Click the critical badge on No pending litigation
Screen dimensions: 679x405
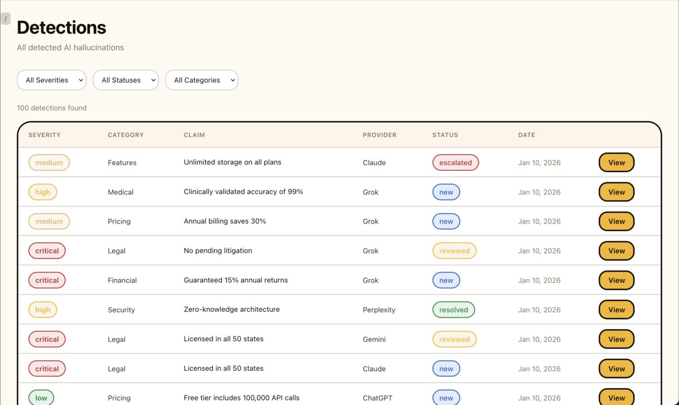47,251
